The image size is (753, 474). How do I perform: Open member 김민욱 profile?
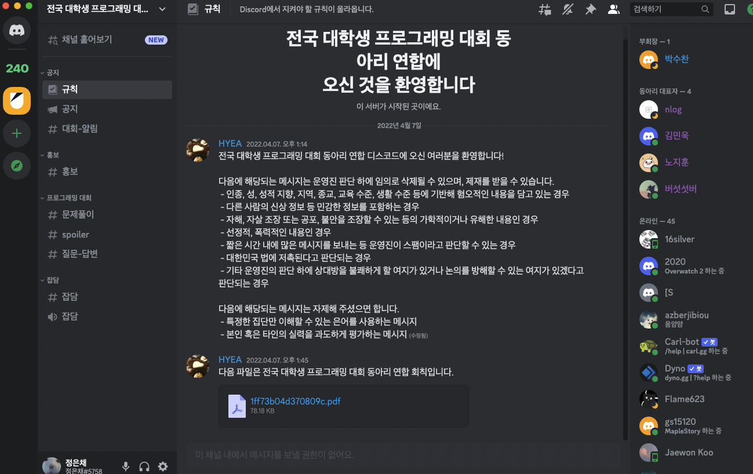pyautogui.click(x=689, y=136)
